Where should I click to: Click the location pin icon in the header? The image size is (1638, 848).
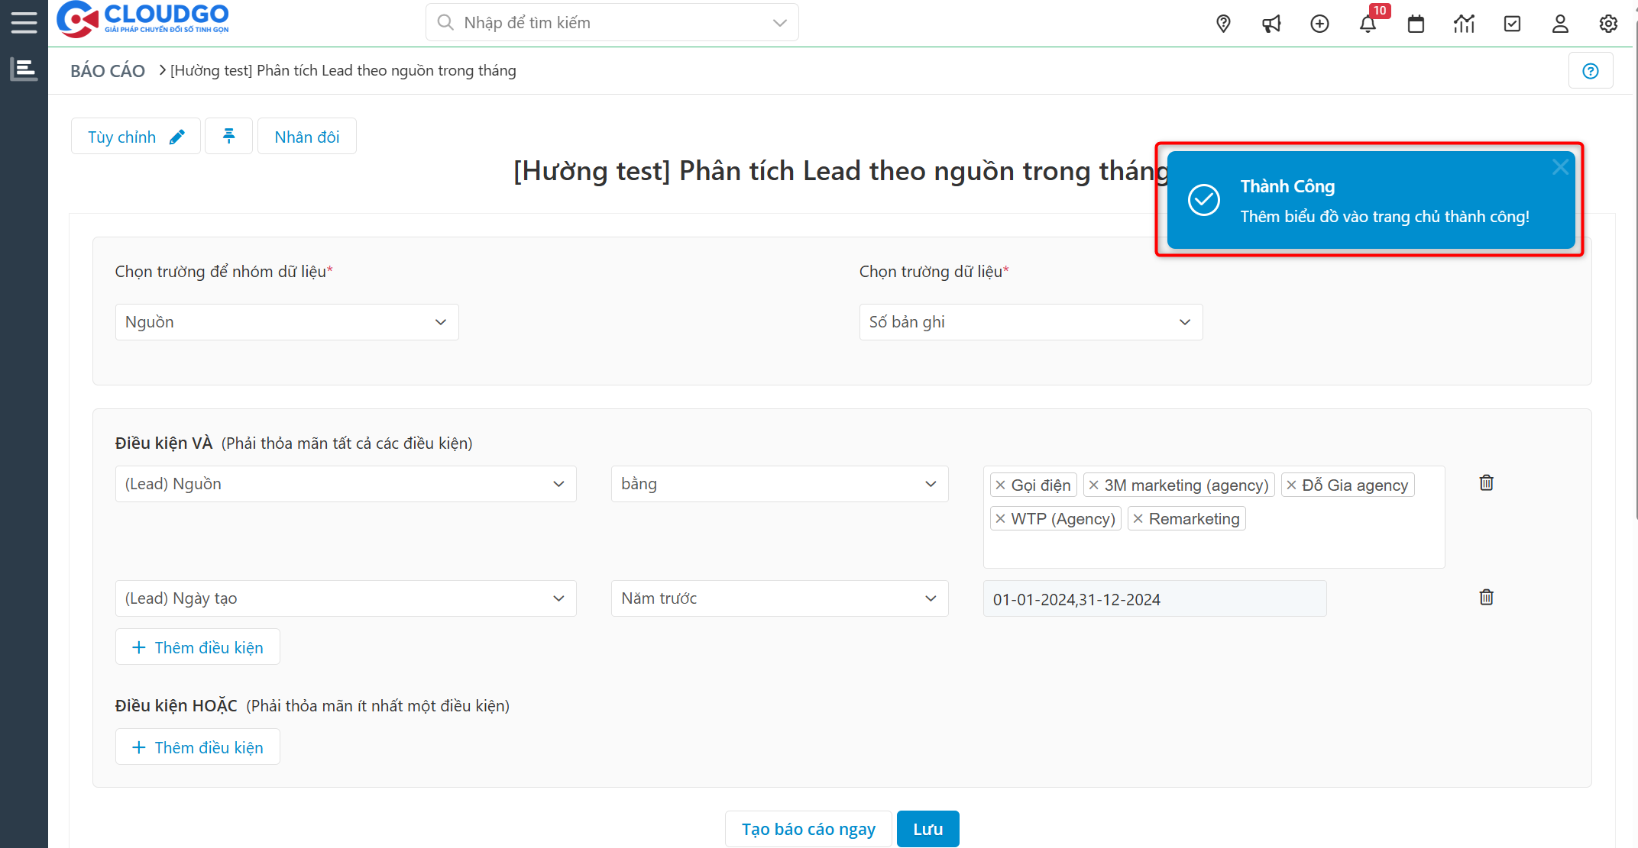pos(1223,24)
